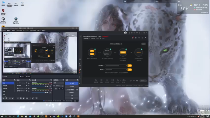The height and width of the screenshot is (118, 210).
Task: Open mixer toolbar three-dot menu
Action: pos(36,98)
